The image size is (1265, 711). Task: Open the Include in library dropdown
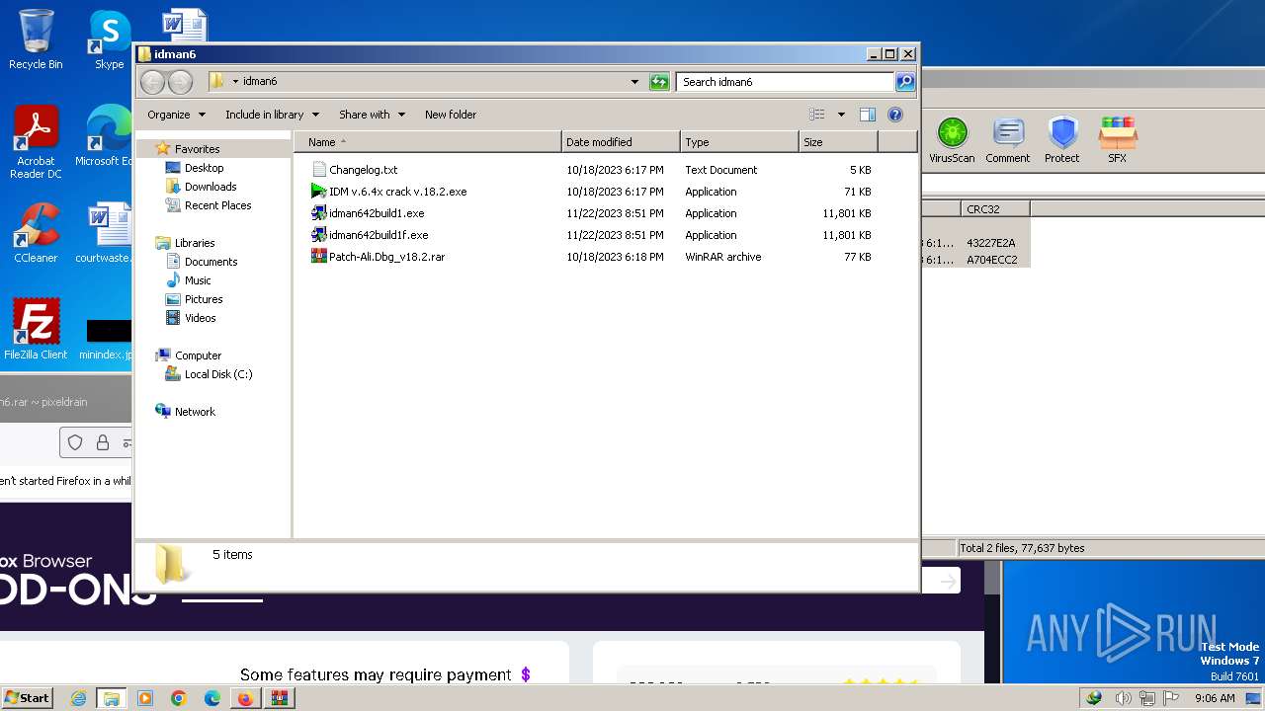[x=272, y=115]
